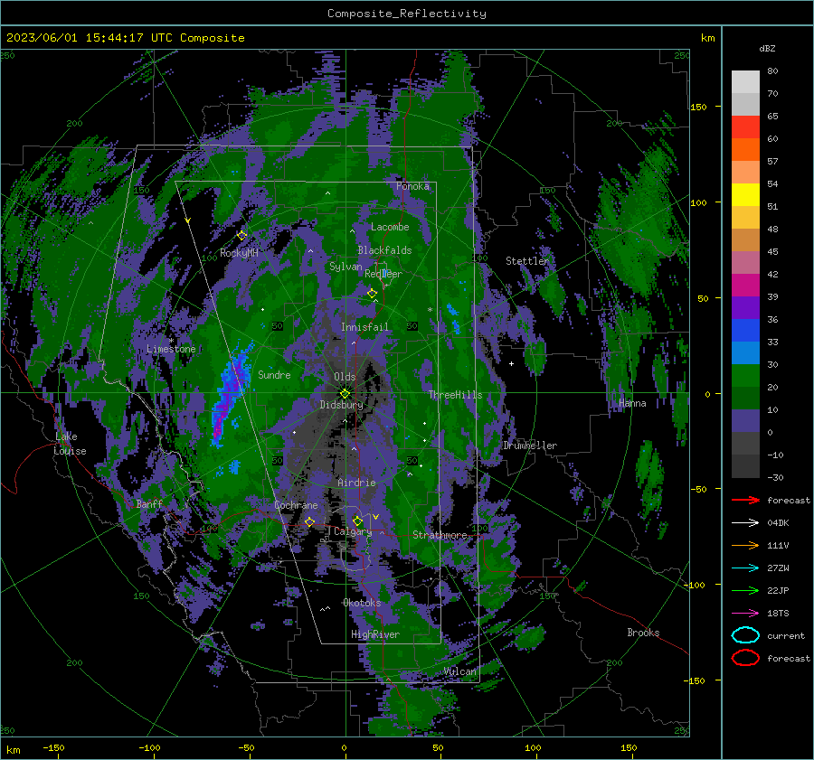Click the Olds label
This screenshot has width=814, height=760.
click(x=345, y=377)
